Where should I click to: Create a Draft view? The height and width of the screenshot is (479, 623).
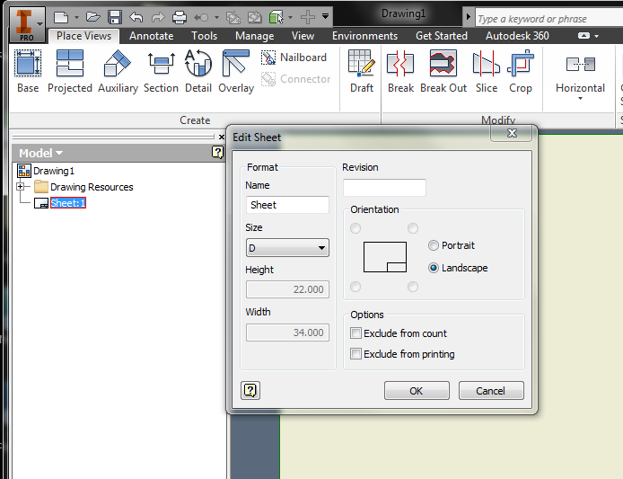pos(362,72)
